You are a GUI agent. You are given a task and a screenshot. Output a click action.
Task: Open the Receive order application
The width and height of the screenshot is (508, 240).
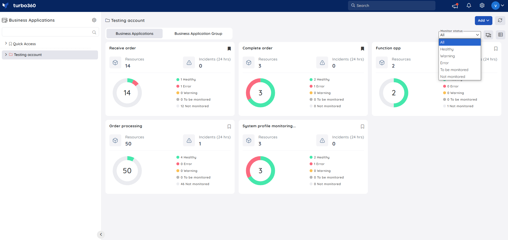click(123, 48)
